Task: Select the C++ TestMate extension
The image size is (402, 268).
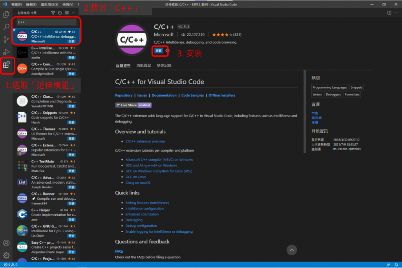Action: [46, 166]
